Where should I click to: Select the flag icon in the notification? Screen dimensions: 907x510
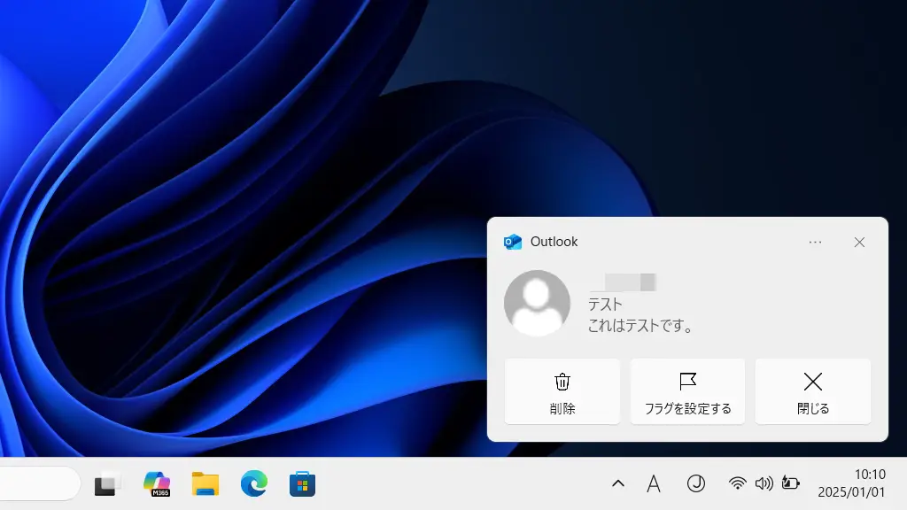[687, 382]
